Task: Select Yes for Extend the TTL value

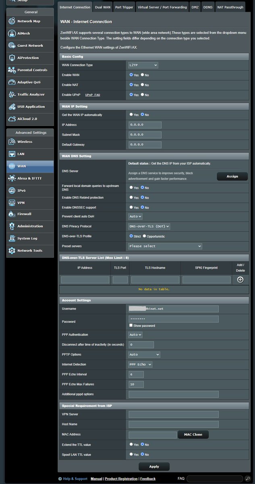Action: [x=131, y=444]
